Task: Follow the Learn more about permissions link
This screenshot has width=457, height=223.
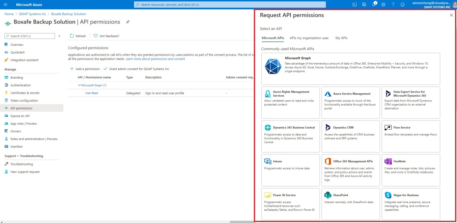Action: pyautogui.click(x=155, y=59)
